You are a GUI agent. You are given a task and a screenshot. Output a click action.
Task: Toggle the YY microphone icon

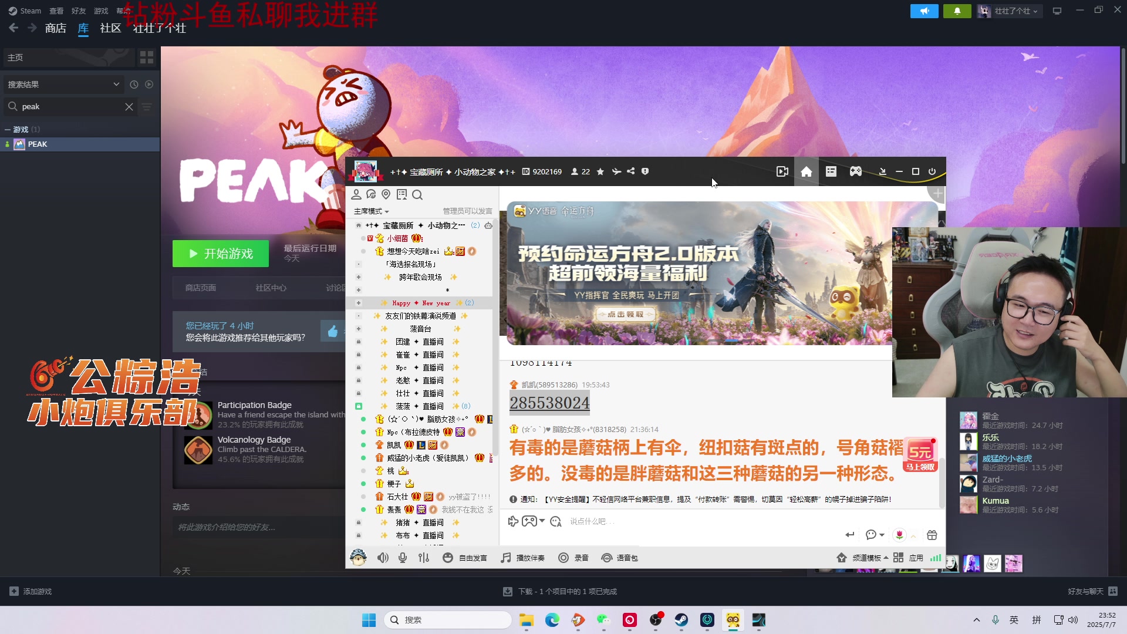pyautogui.click(x=403, y=558)
